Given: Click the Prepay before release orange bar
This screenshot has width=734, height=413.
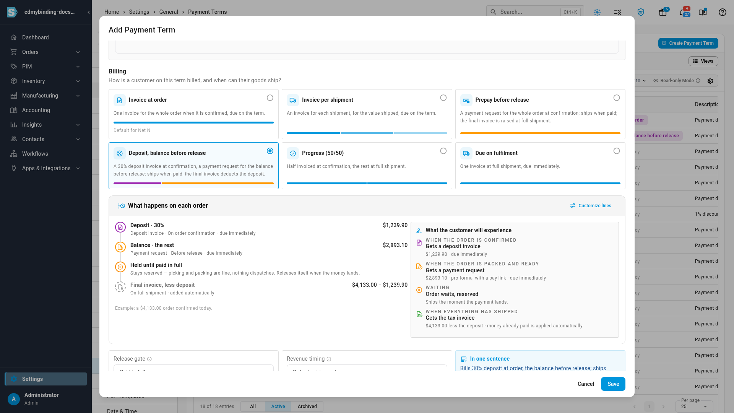Looking at the screenshot, I should pyautogui.click(x=540, y=133).
